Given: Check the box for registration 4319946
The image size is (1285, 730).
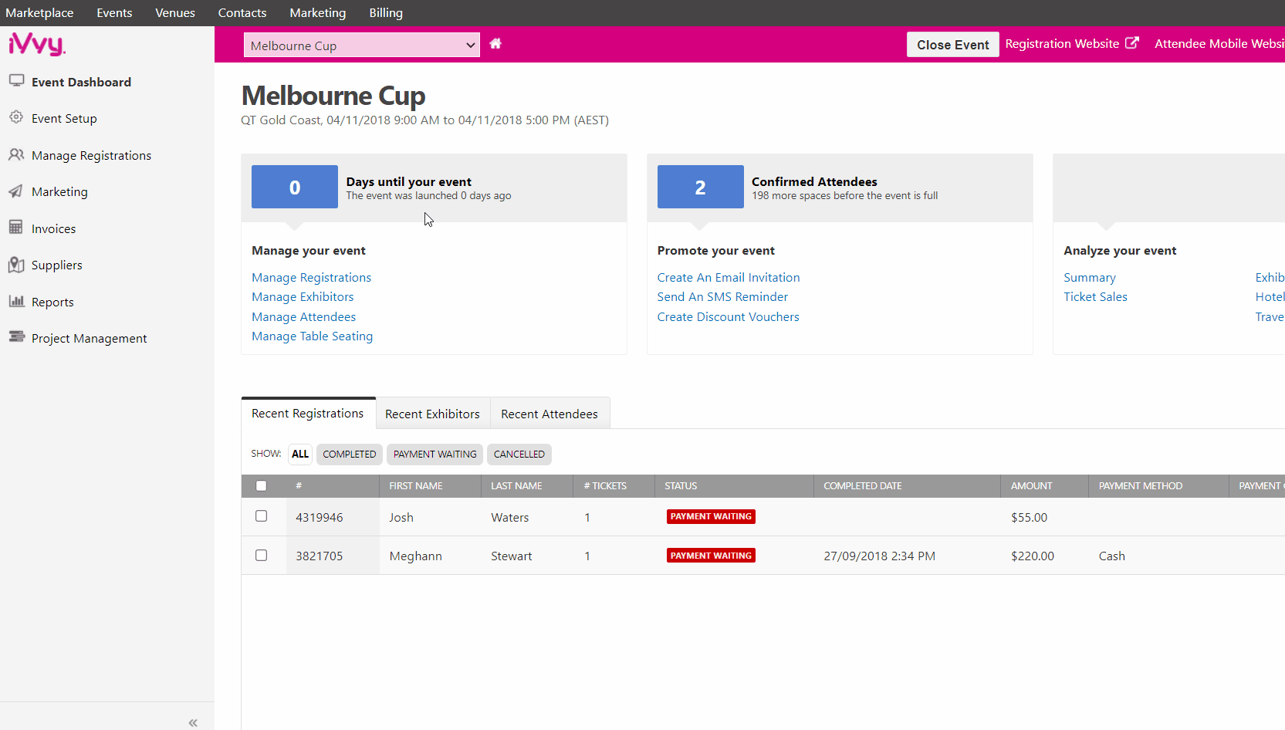Looking at the screenshot, I should tap(262, 516).
